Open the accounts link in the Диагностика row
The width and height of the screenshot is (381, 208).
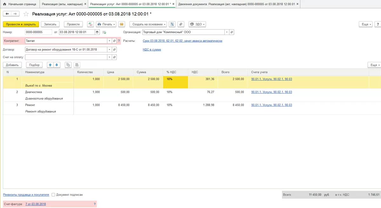(x=271, y=92)
